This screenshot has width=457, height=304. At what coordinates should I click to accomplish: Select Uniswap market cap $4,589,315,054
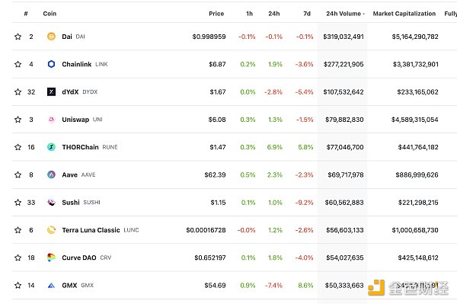click(x=415, y=120)
